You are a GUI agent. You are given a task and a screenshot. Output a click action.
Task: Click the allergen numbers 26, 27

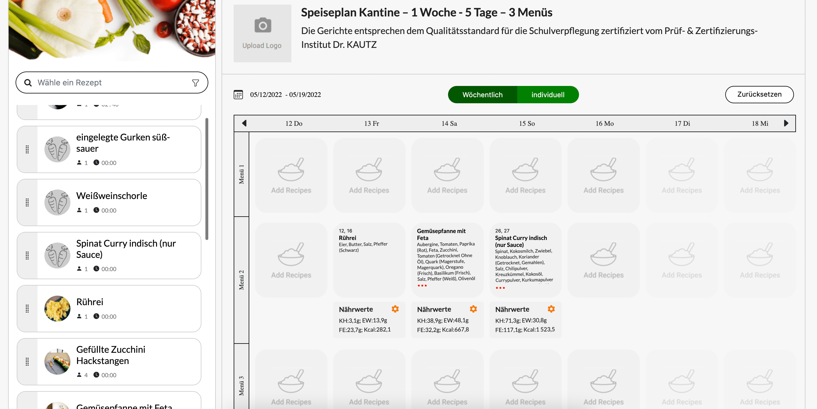502,231
